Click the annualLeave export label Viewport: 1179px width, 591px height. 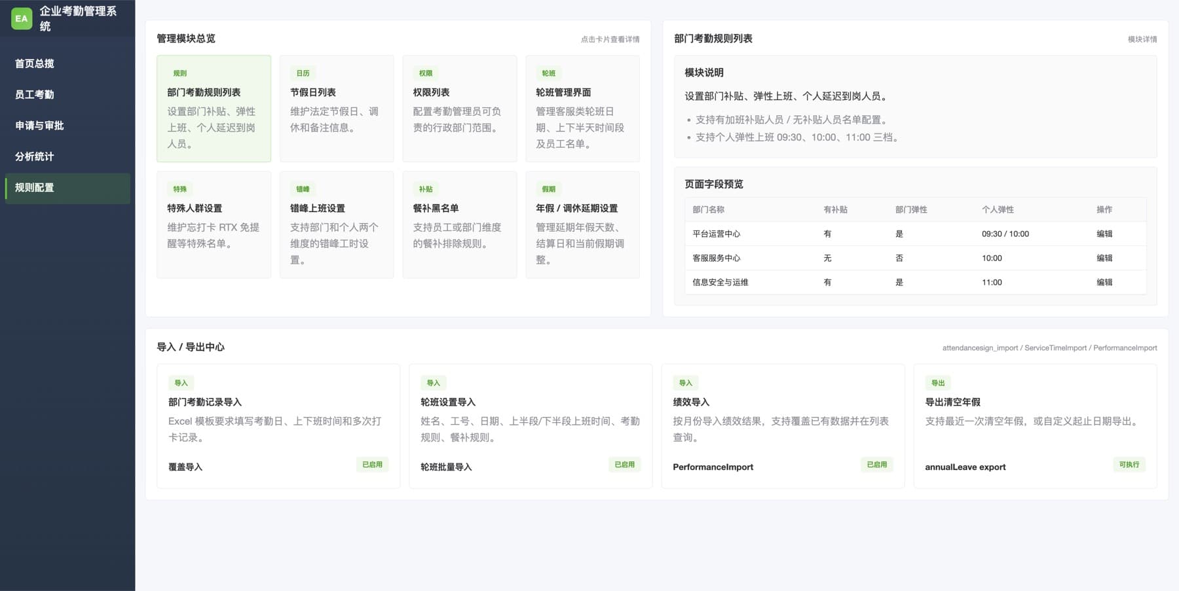coord(965,467)
